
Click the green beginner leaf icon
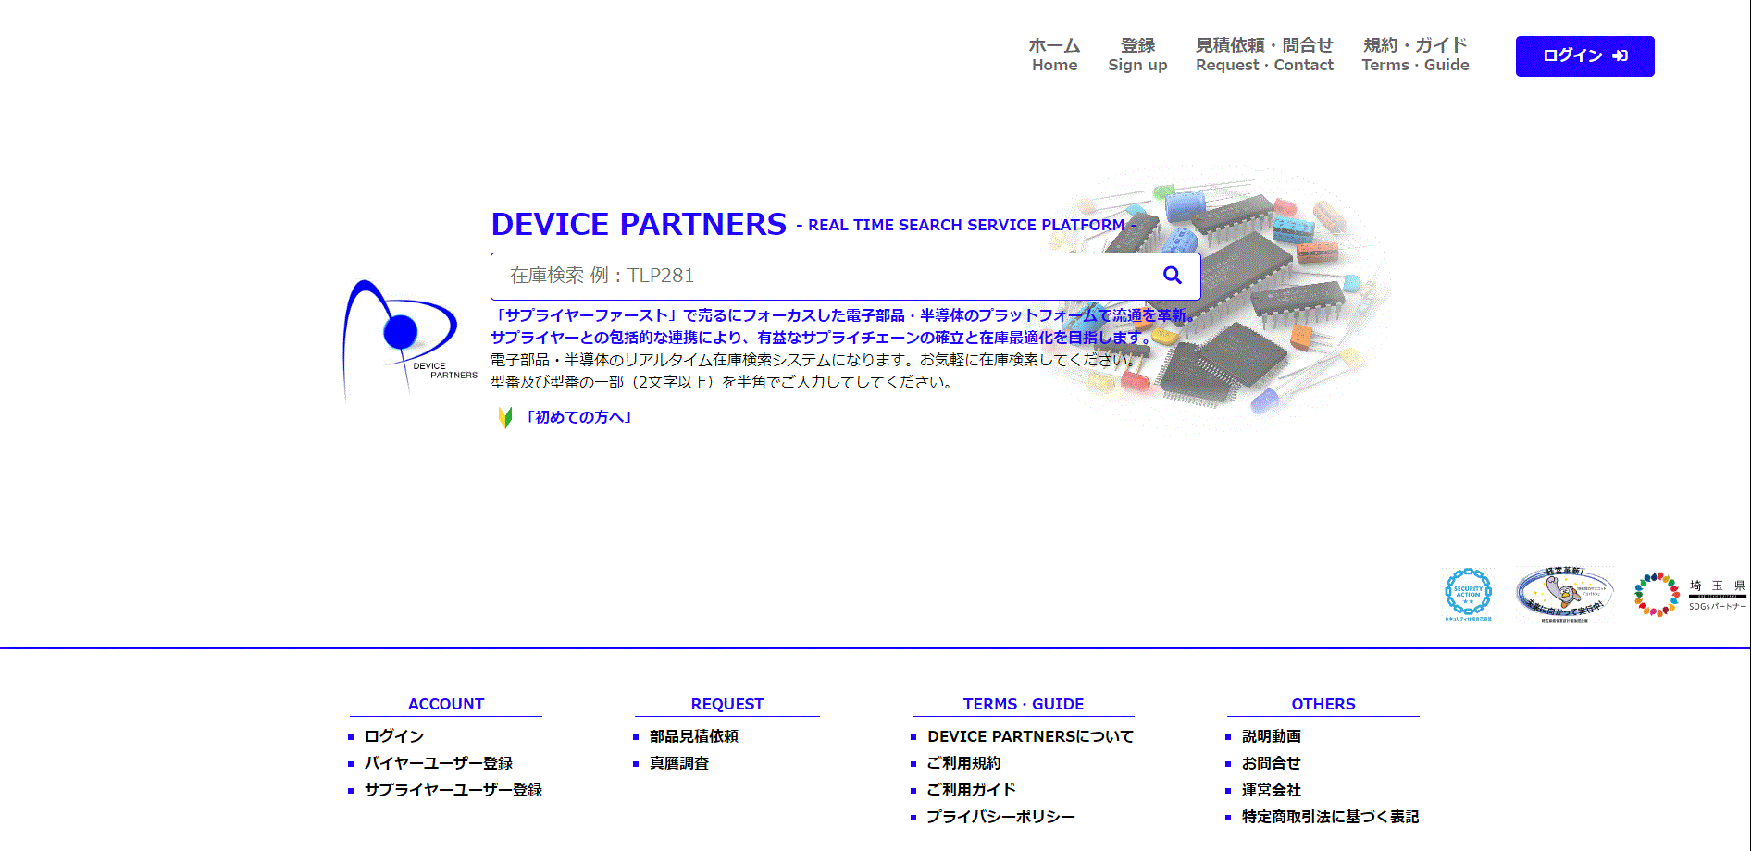pyautogui.click(x=505, y=417)
